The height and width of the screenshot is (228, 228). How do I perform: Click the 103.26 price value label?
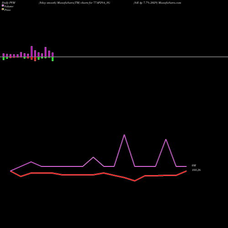(196, 170)
